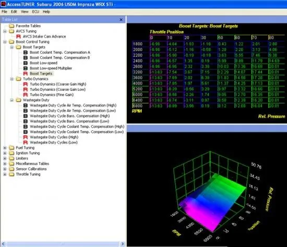Image resolution: width=287 pixels, height=247 pixels.
Task: Click the red R icon for AVCS Intake Cam Advance
Action: click(18, 36)
